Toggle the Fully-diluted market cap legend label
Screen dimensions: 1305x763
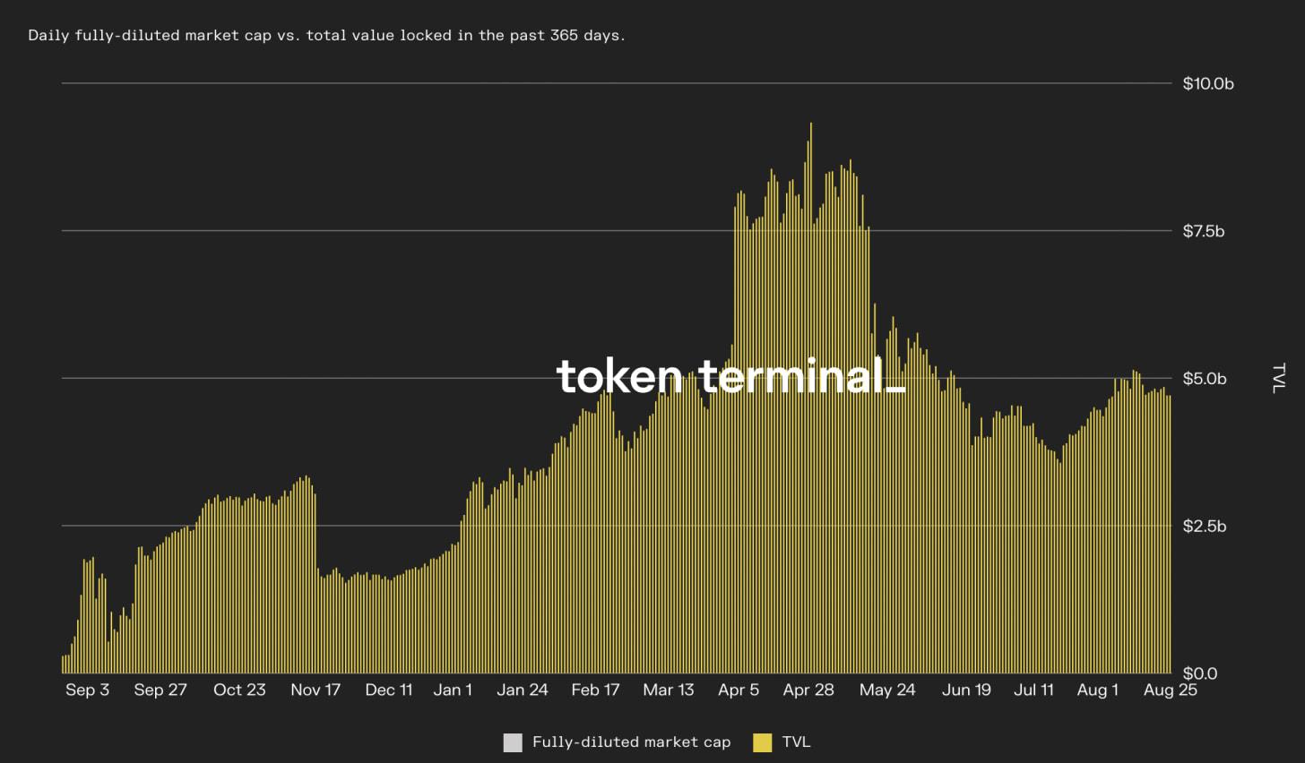point(631,742)
